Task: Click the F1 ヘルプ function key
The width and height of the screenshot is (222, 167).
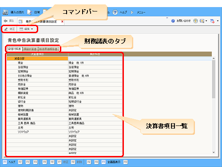Action: (x=9, y=162)
